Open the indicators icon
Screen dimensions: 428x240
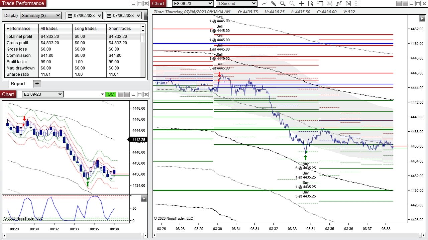coord(339,4)
